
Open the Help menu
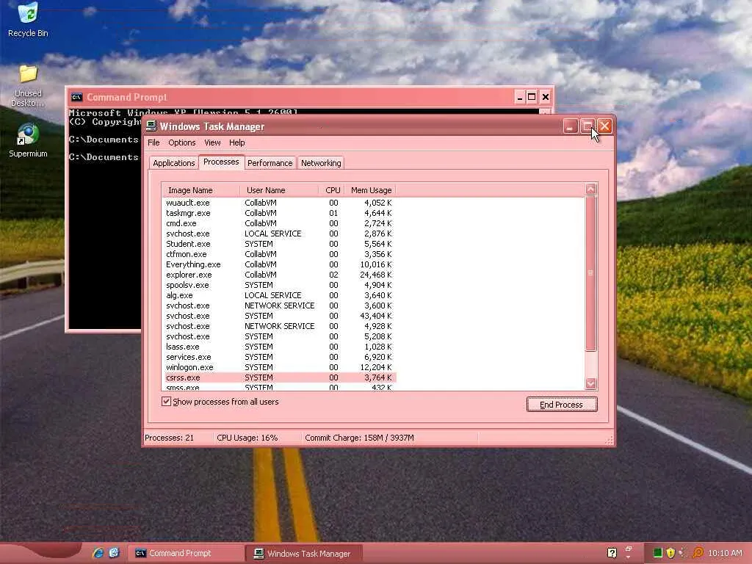237,142
